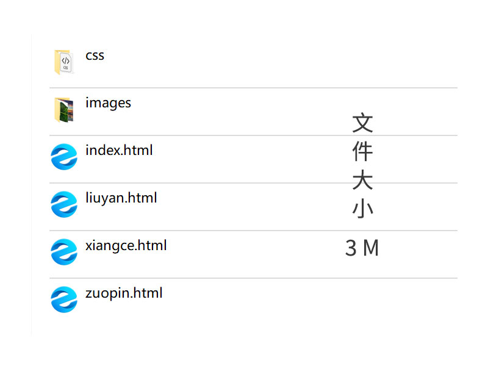
Task: Click the 小 character in the vertical text
Action: [362, 209]
